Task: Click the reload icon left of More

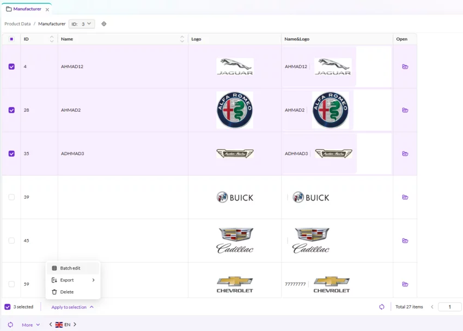Action: tap(10, 324)
